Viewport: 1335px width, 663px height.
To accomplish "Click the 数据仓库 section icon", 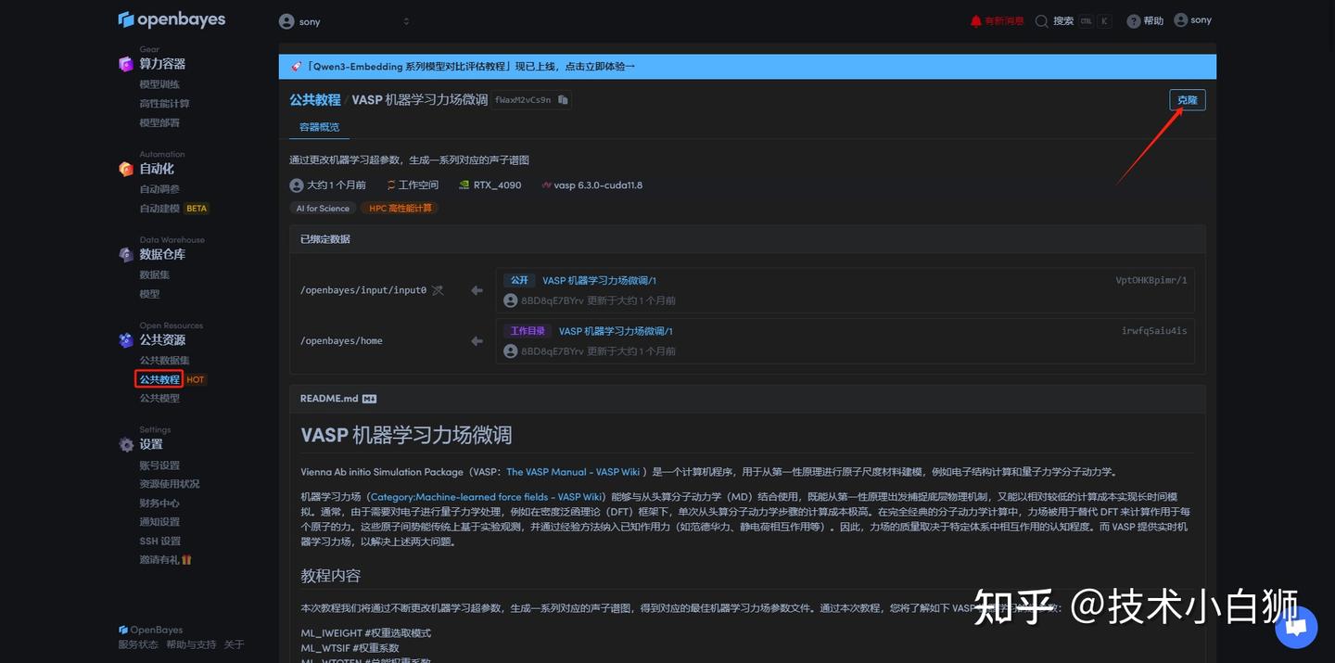I will [x=126, y=254].
